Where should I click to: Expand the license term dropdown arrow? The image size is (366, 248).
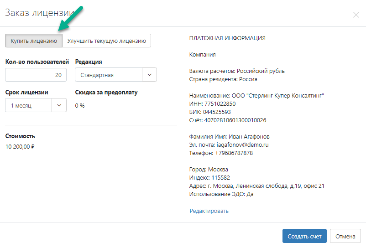(x=59, y=105)
